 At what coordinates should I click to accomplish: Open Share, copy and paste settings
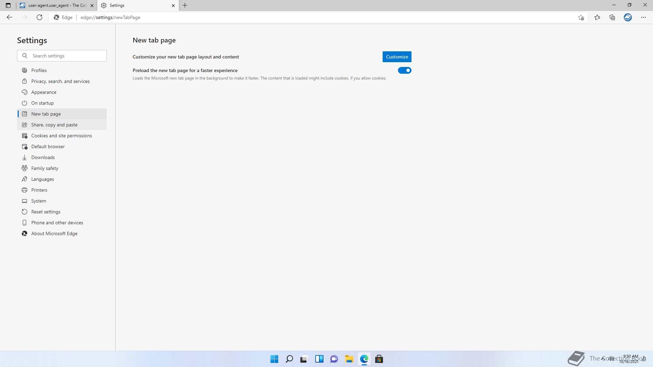point(62,125)
